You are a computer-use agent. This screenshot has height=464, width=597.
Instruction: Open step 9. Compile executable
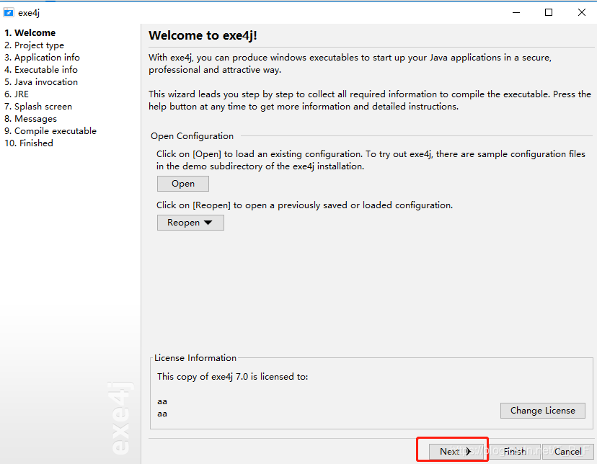pos(50,131)
